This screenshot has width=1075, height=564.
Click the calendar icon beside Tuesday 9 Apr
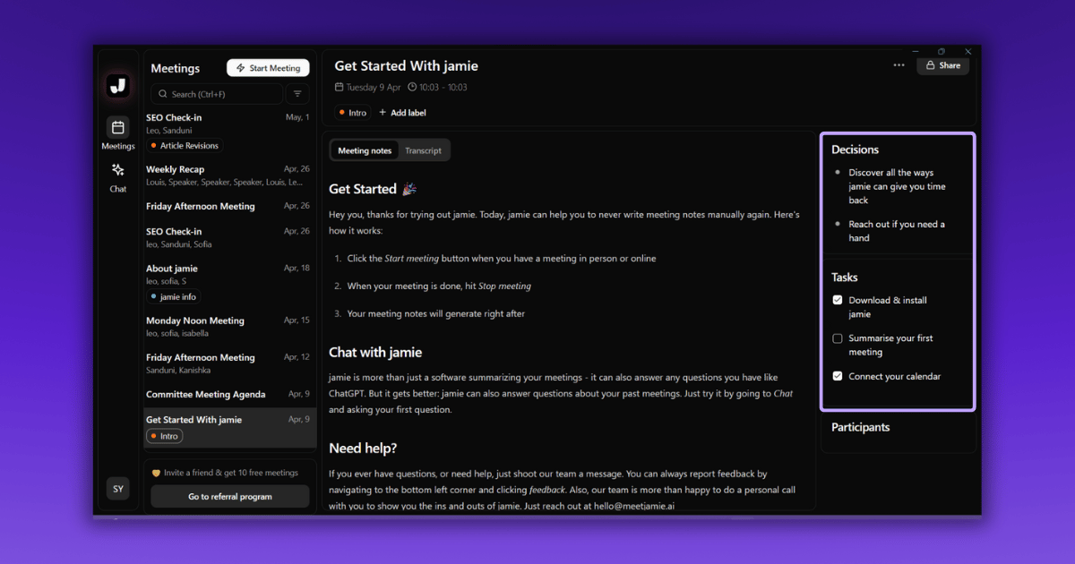(x=339, y=87)
